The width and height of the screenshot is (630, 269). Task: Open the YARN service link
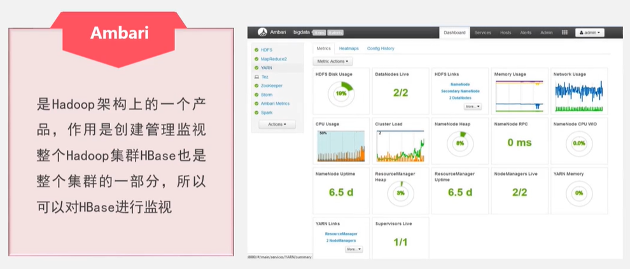[267, 68]
